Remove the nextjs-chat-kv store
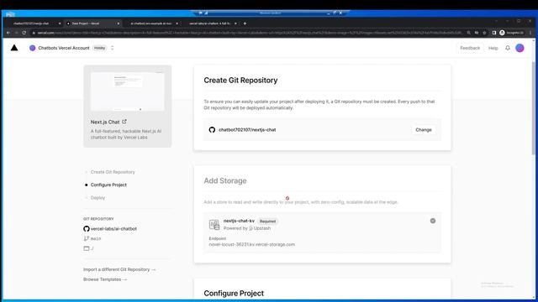 click(433, 221)
